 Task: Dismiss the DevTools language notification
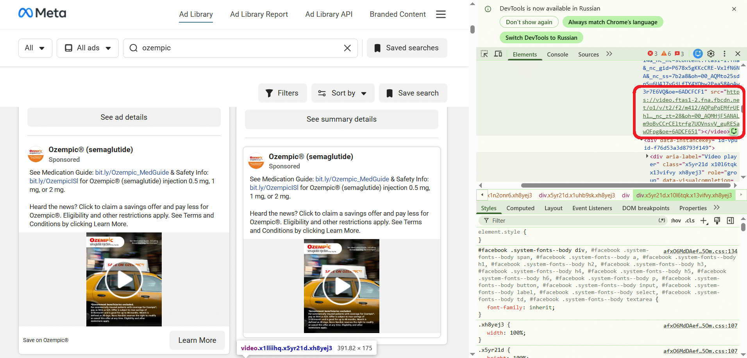tap(734, 9)
